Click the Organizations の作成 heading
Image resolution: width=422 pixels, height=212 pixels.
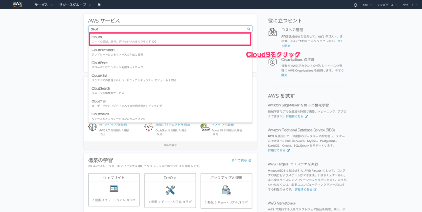point(298,59)
